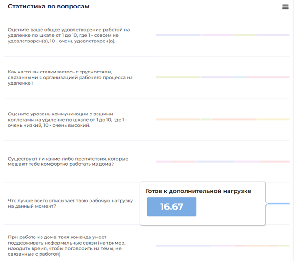Click the pink segment of the satisfaction bar

pos(217,35)
